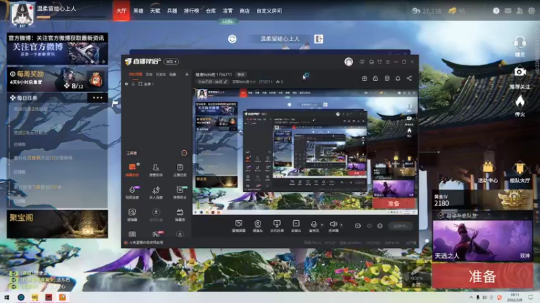Open 组队大厅 in the game lobby
The width and height of the screenshot is (540, 303).
click(x=520, y=172)
